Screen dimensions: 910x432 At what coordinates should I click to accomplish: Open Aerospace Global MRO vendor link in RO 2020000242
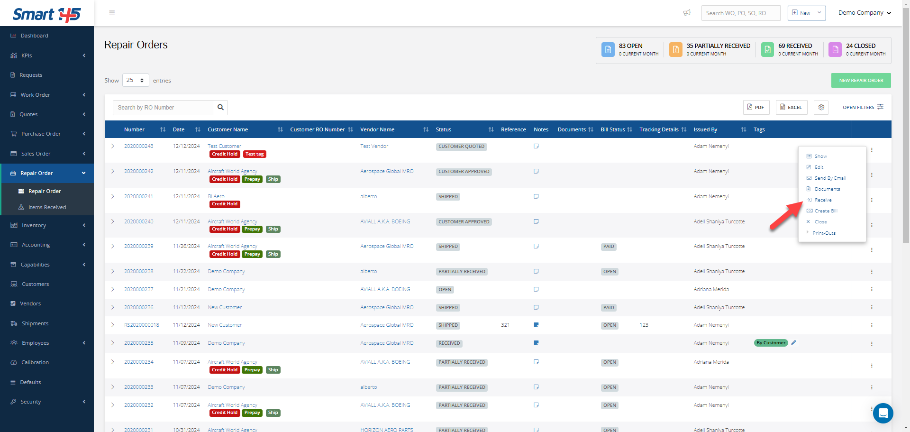[x=387, y=171]
